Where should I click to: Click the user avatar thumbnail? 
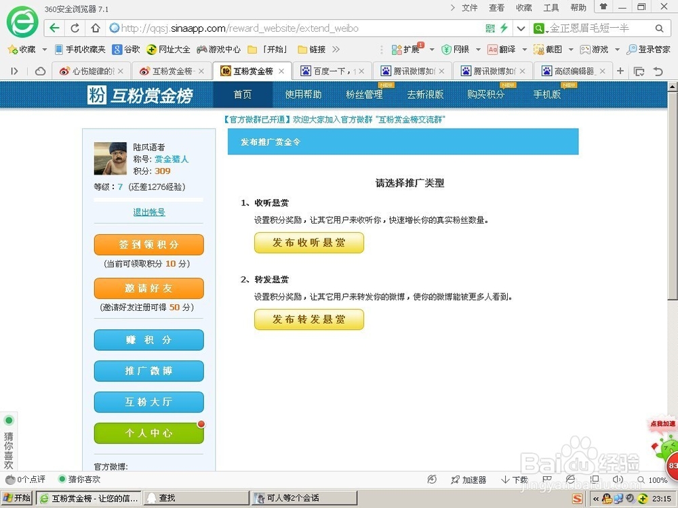point(111,158)
